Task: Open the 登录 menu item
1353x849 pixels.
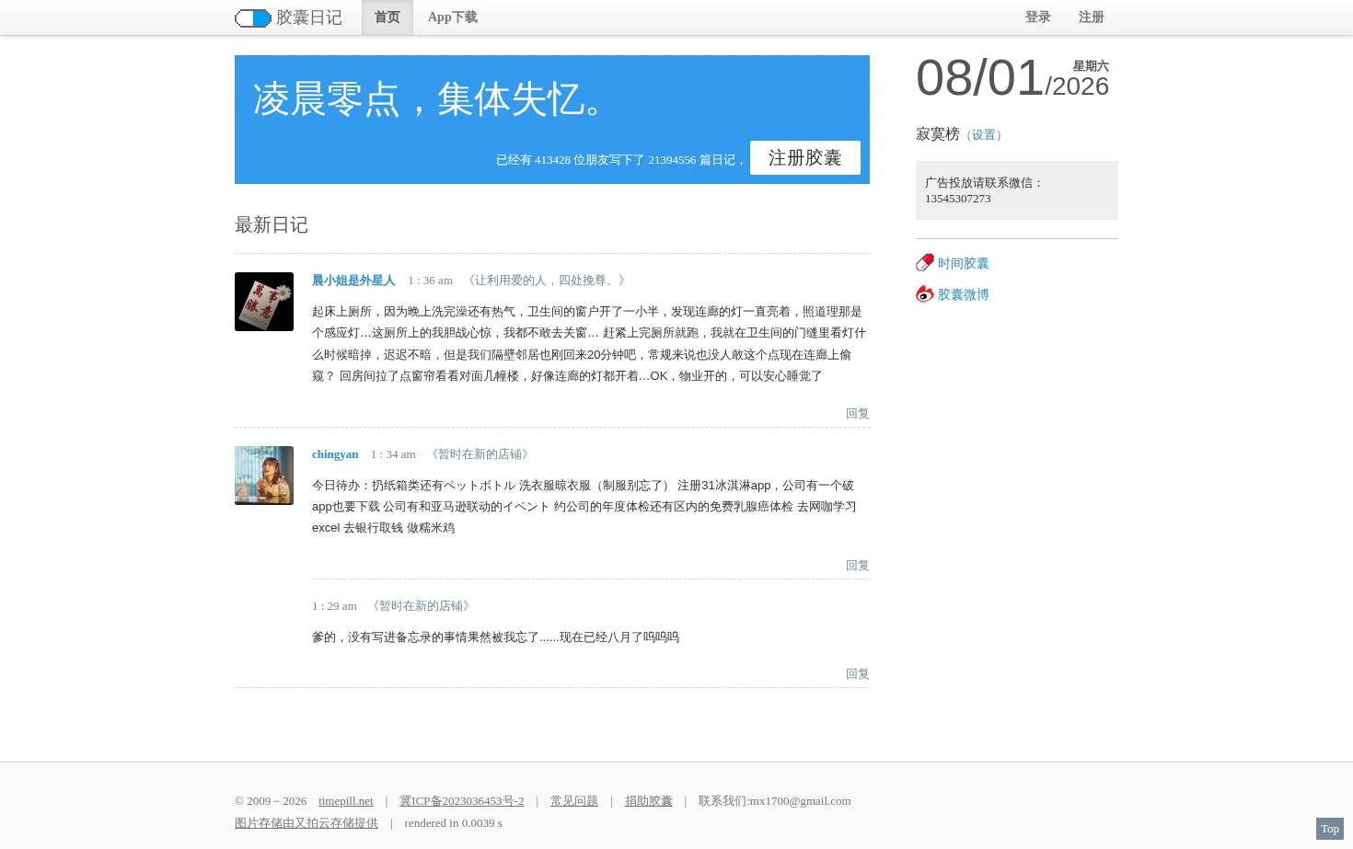Action: 1038,17
